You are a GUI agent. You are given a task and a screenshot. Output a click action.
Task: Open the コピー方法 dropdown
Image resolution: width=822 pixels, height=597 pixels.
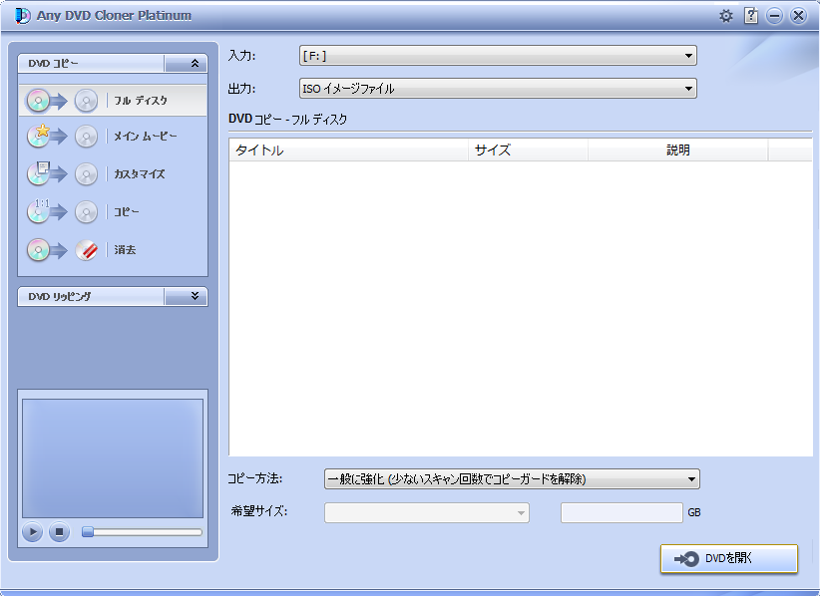coord(512,478)
